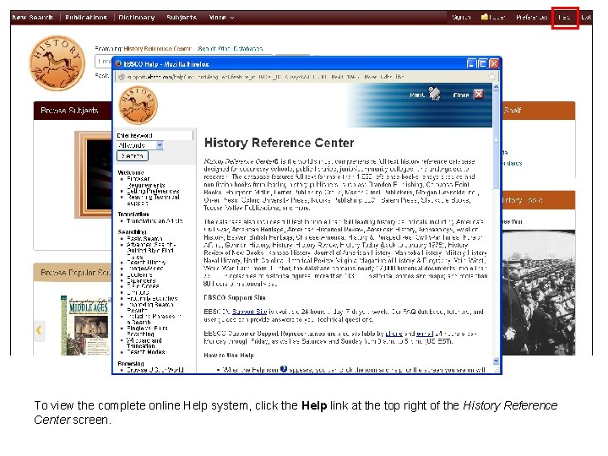This screenshot has width=608, height=456.
Task: Open the Booleans help topic
Action: pyautogui.click(x=139, y=274)
